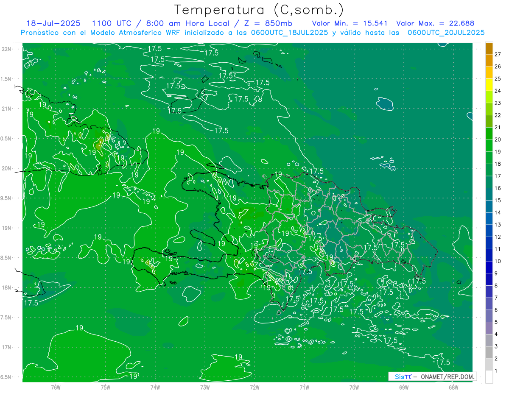The image size is (509, 393).
Task: Select the '73W' longitude axis label
Action: [x=205, y=387]
